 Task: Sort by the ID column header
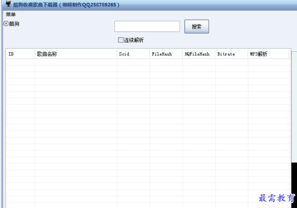coord(20,54)
